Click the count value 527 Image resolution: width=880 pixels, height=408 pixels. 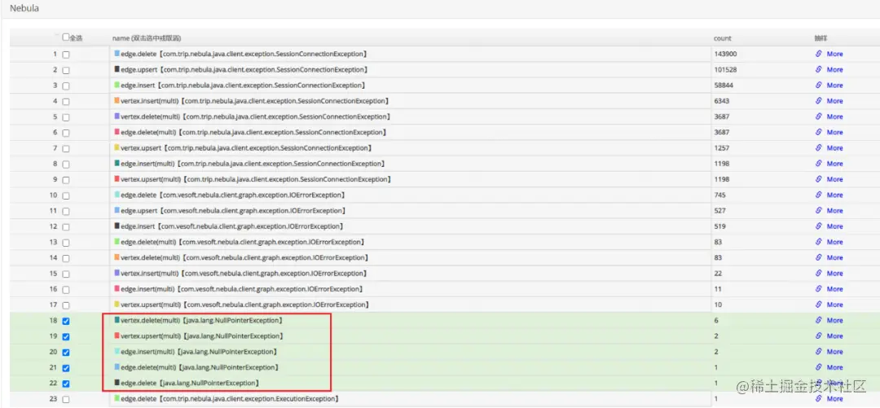coord(720,211)
